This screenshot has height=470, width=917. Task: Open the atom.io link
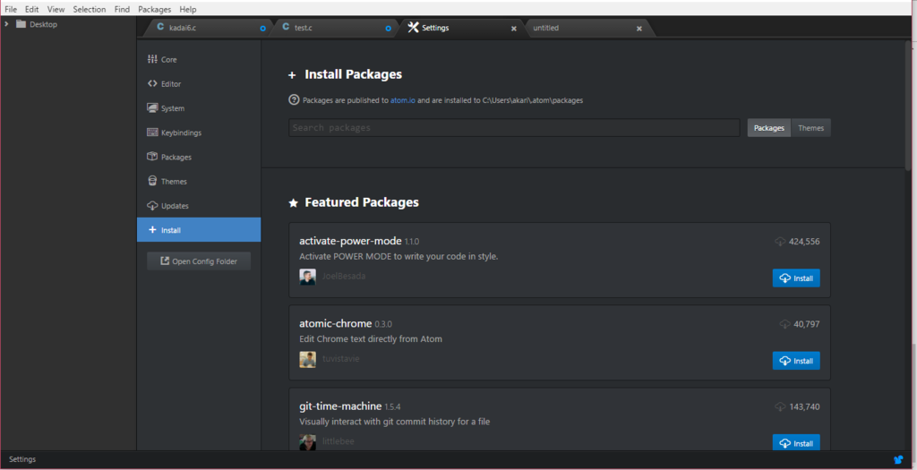tap(403, 100)
